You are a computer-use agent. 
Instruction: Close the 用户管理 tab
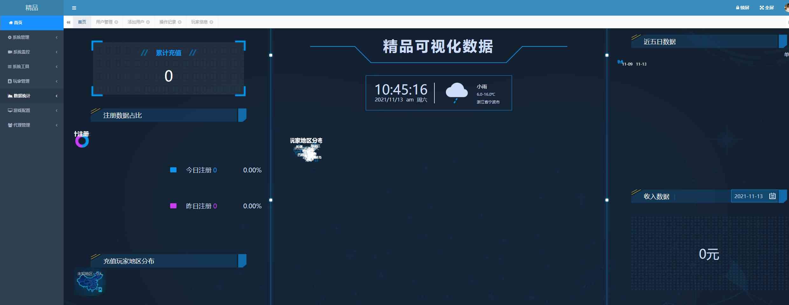[116, 22]
